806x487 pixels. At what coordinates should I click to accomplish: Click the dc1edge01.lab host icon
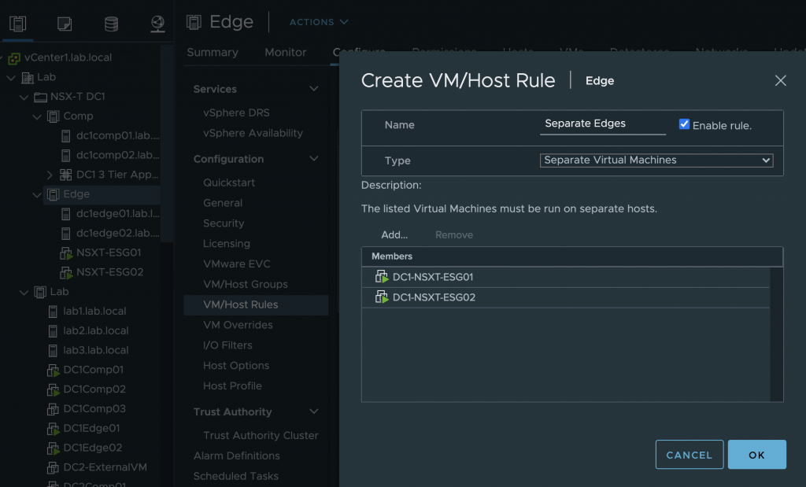65,214
